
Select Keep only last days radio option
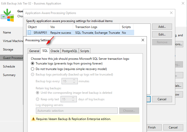coord(37,99)
